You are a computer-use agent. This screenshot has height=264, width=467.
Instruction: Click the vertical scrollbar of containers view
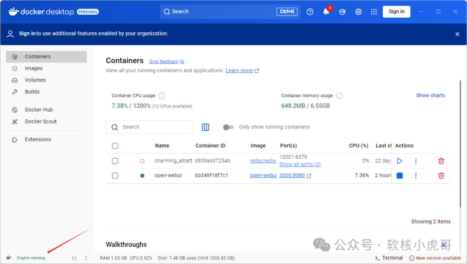point(460,144)
